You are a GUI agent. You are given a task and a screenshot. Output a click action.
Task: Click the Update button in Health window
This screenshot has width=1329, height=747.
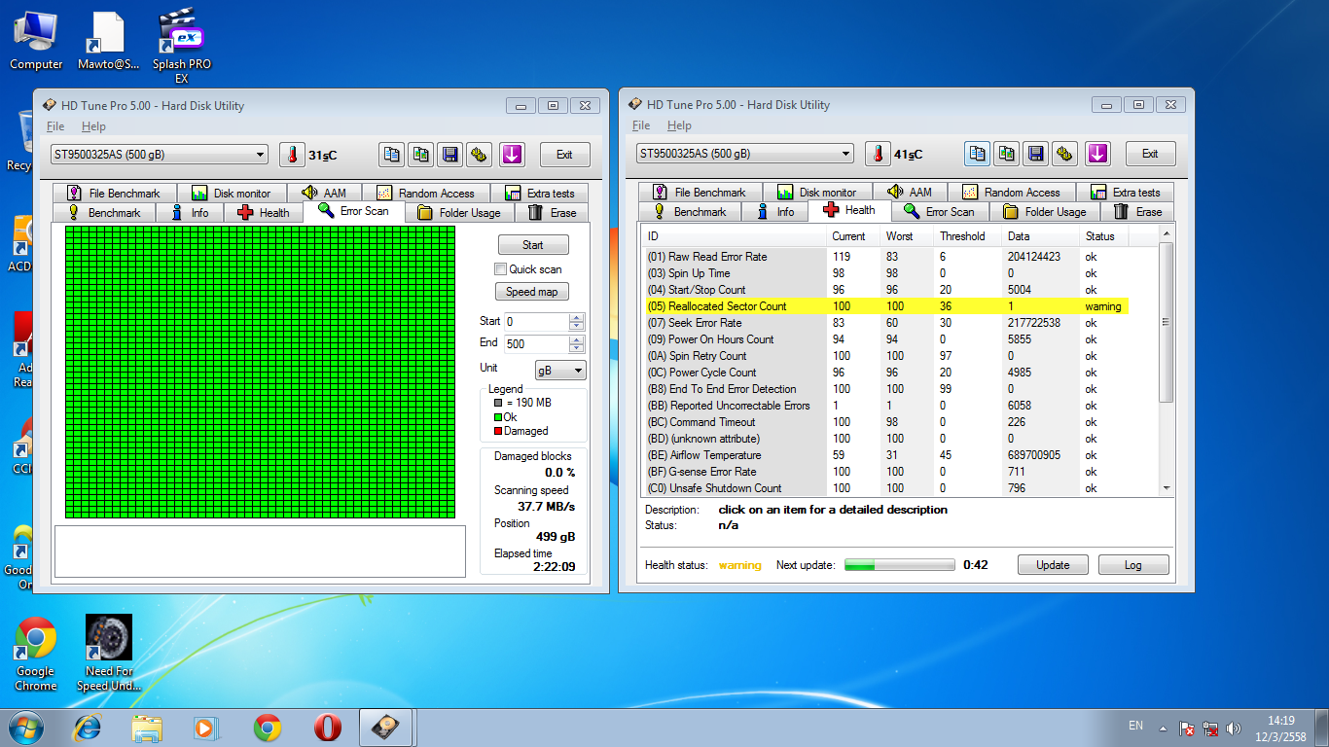tap(1053, 565)
